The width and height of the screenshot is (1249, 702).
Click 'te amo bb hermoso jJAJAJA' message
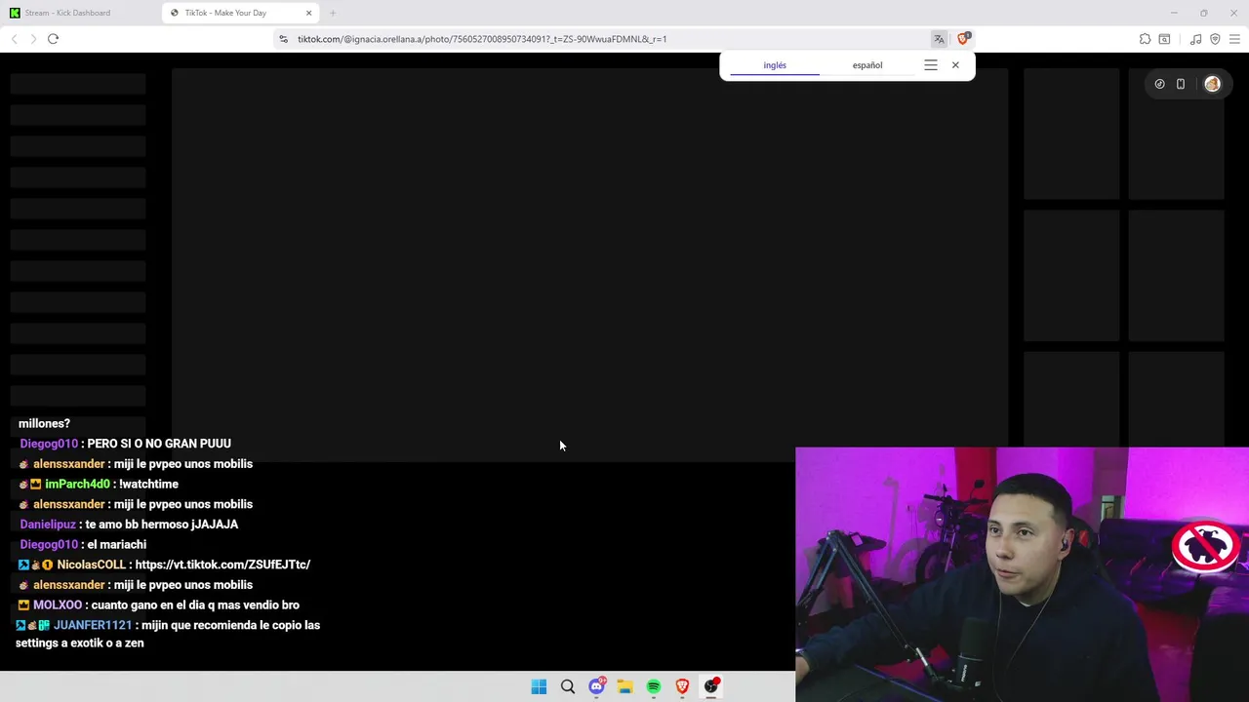162,525
